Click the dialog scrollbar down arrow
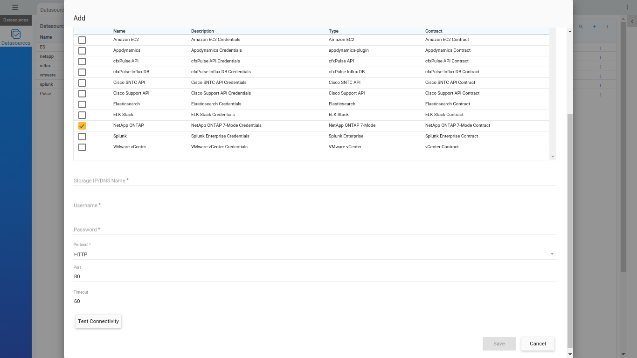 [570, 354]
